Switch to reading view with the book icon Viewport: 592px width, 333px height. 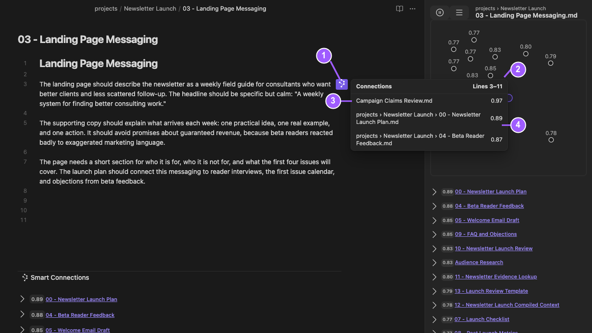point(400,9)
